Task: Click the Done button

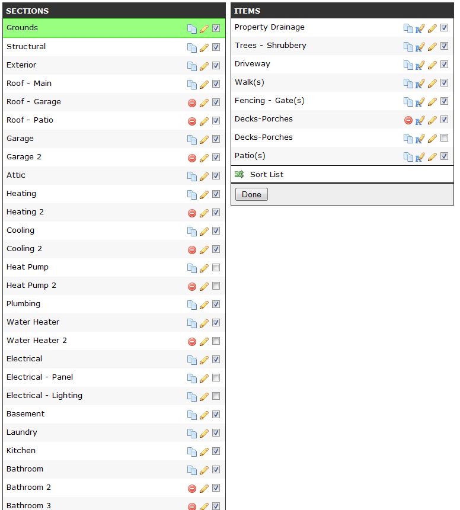Action: [x=251, y=194]
